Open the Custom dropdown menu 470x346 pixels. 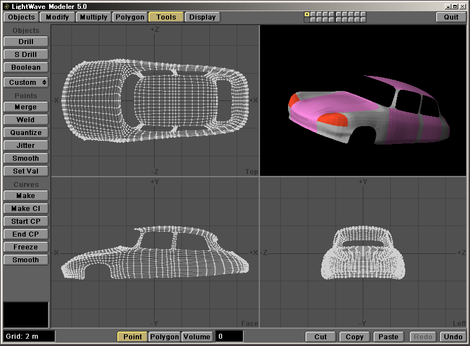coord(26,83)
